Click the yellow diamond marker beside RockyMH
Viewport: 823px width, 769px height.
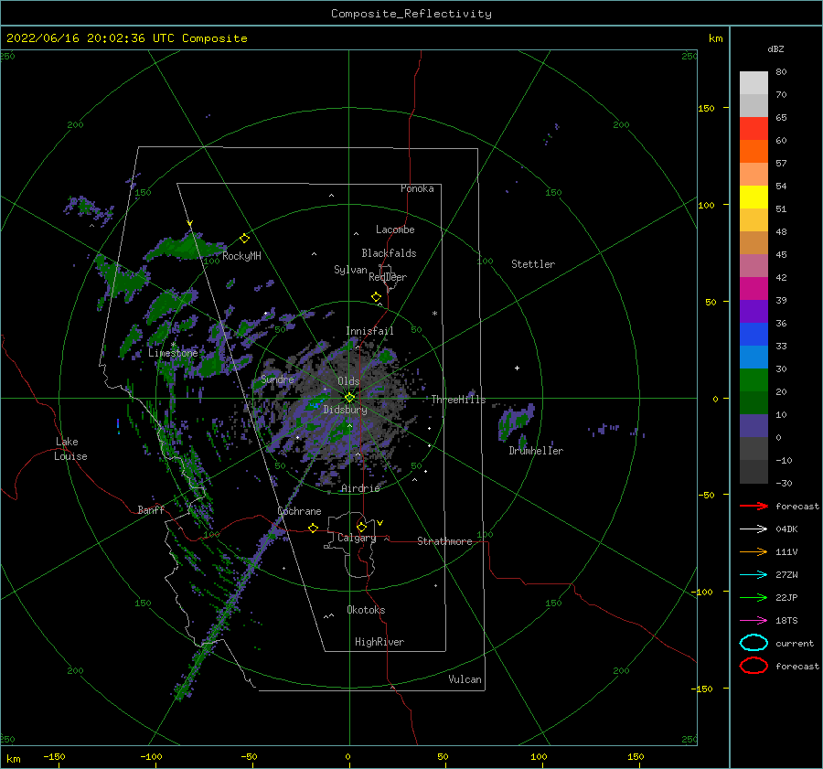click(x=244, y=239)
